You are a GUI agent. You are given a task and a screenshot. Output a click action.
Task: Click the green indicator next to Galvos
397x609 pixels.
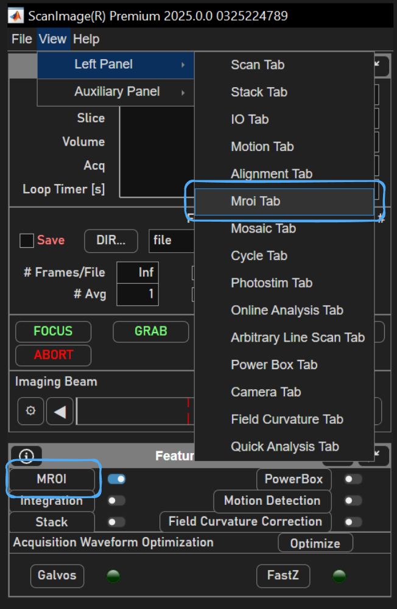click(113, 576)
